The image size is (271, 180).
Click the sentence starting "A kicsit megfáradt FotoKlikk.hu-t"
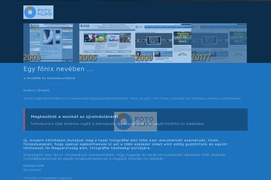[132, 99]
